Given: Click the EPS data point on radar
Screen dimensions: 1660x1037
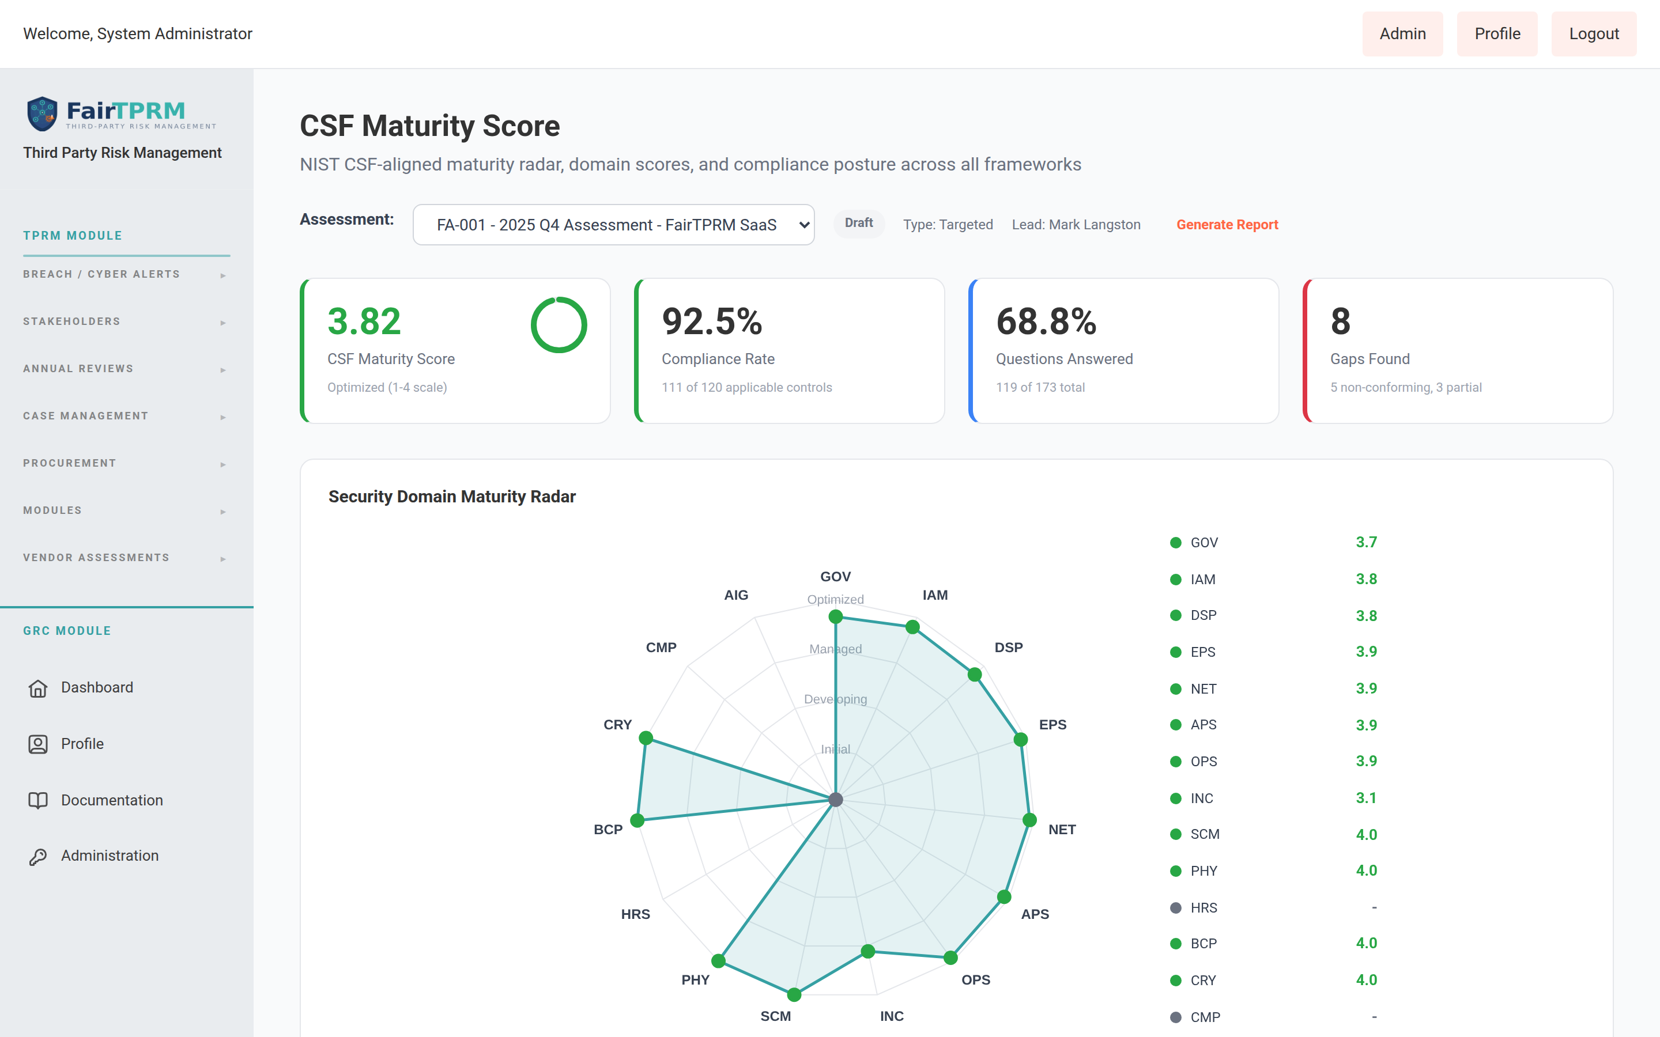Looking at the screenshot, I should tap(1021, 739).
